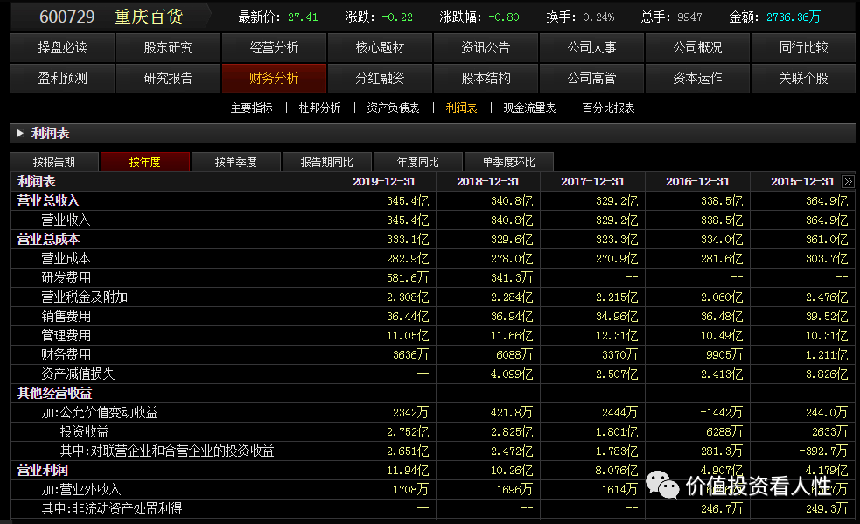Go to 资讯公告 tab

[x=486, y=48]
